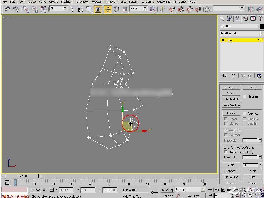Click the Cross Section button
Screen dimensions: 264x198
coord(231,105)
